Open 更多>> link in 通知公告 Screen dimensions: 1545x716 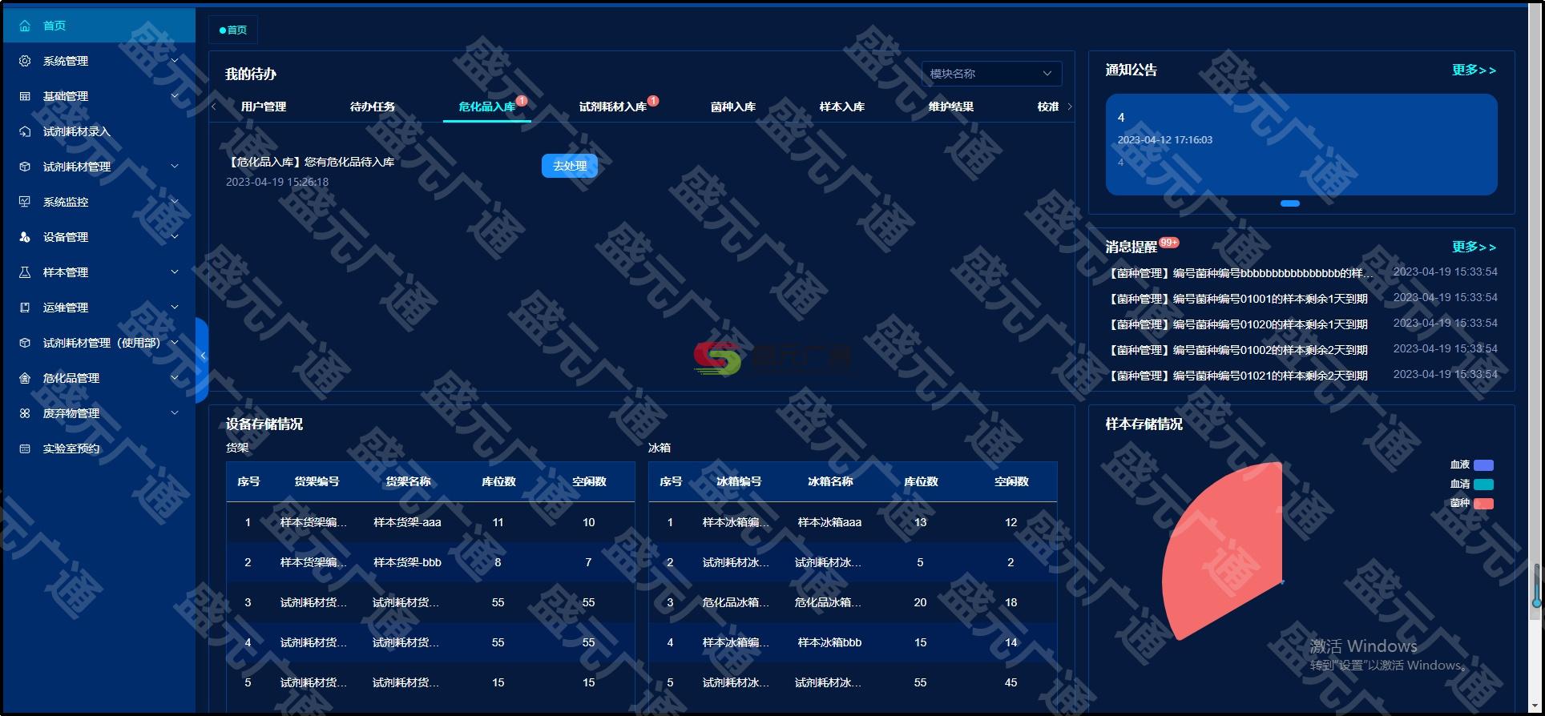click(x=1473, y=70)
